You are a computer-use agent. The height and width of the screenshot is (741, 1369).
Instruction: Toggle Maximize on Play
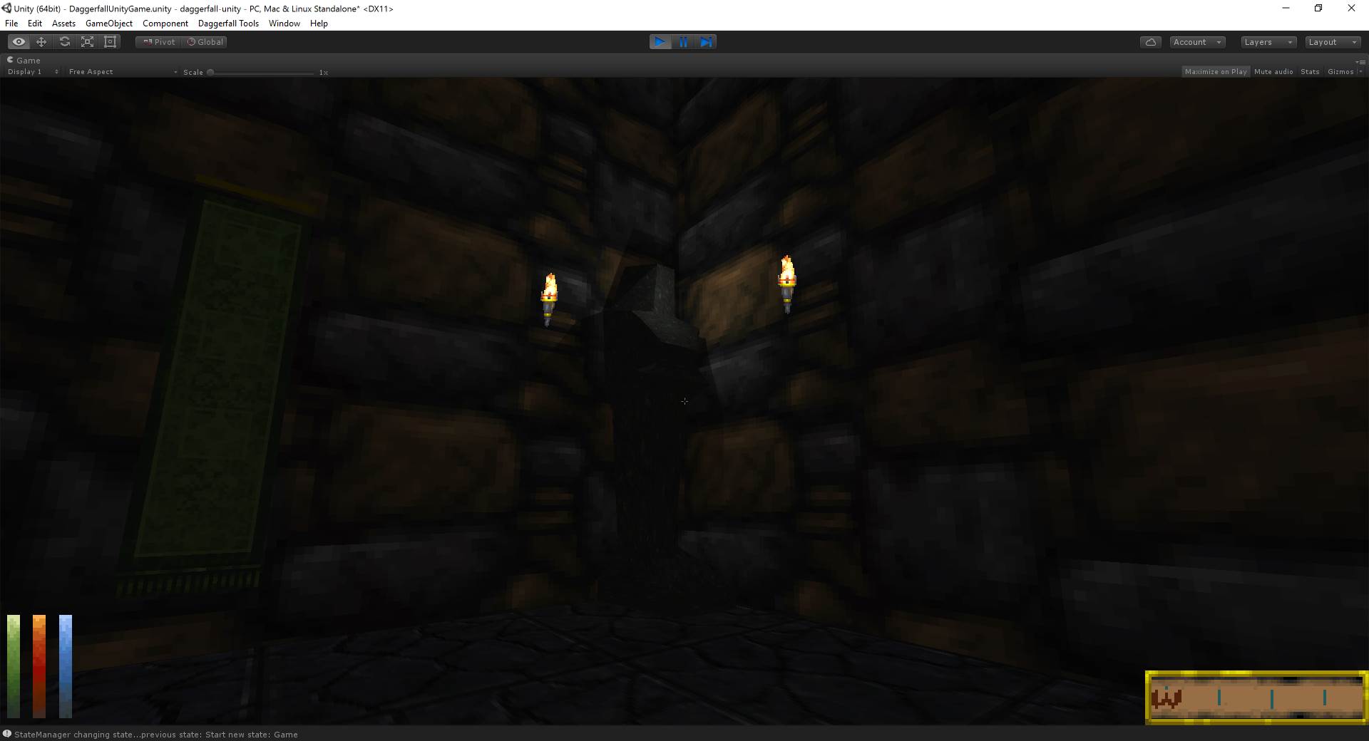pos(1216,72)
